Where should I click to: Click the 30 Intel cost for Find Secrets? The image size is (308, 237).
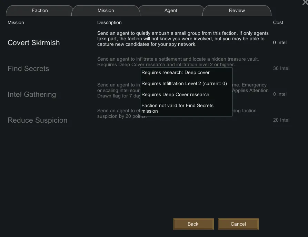click(x=281, y=69)
